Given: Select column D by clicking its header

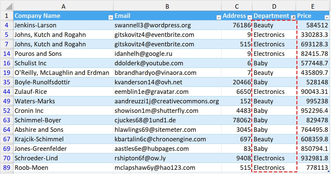Looking at the screenshot, I should [274, 6].
